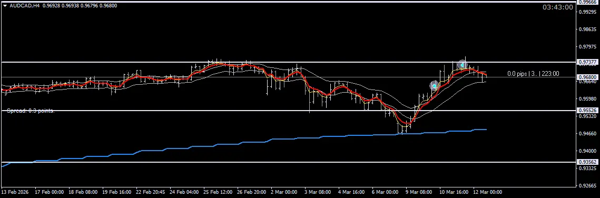Click the '19 Feb 16:00' time axis label
Viewport: 600px width, 198px height.
pyautogui.click(x=116, y=192)
